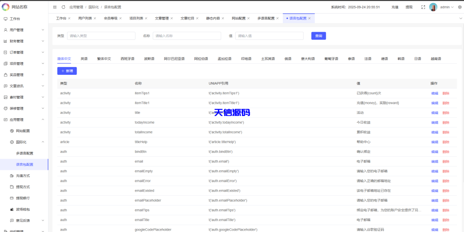Click the blue 查询 search button
Viewport: 464px width, 232px height.
pyautogui.click(x=319, y=36)
